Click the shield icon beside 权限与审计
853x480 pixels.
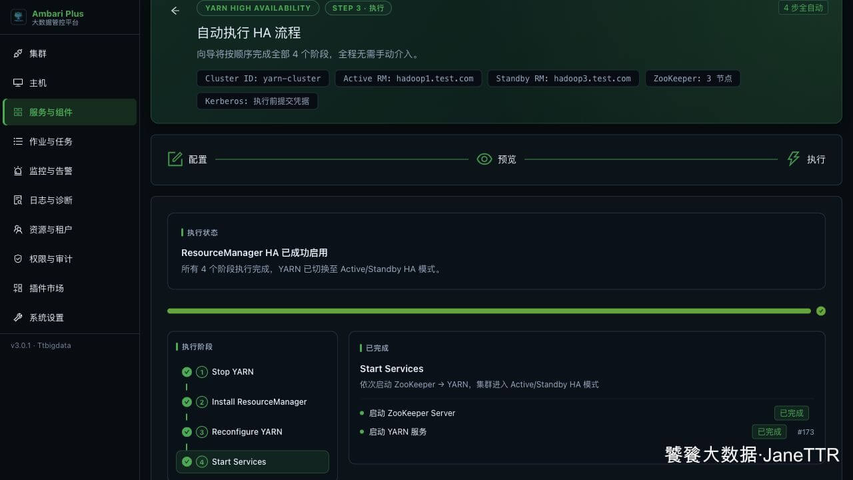tap(18, 259)
